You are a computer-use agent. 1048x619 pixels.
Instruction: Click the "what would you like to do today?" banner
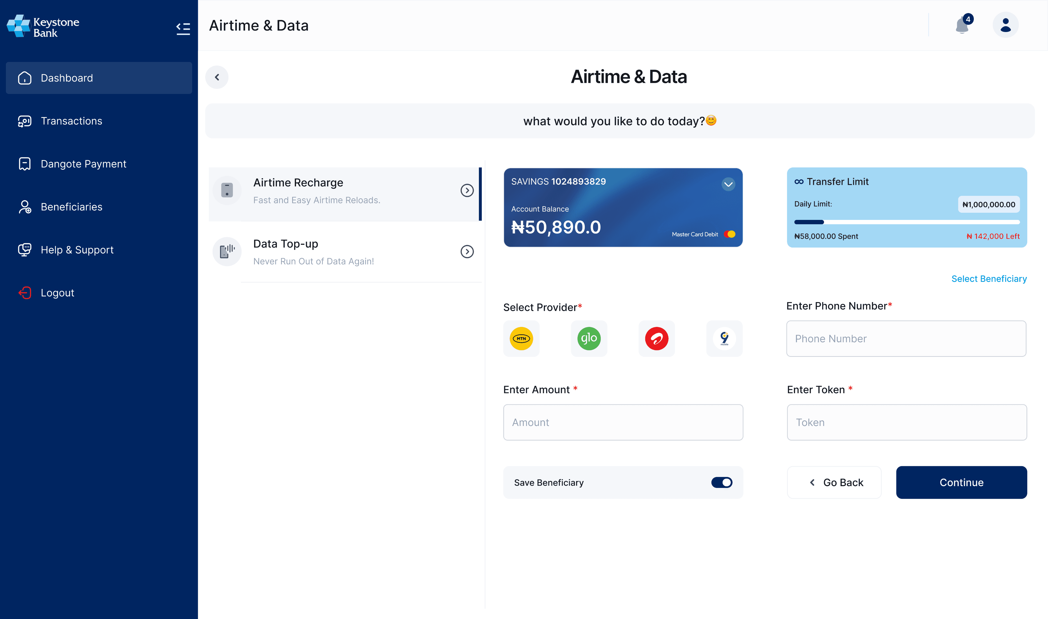pyautogui.click(x=619, y=121)
